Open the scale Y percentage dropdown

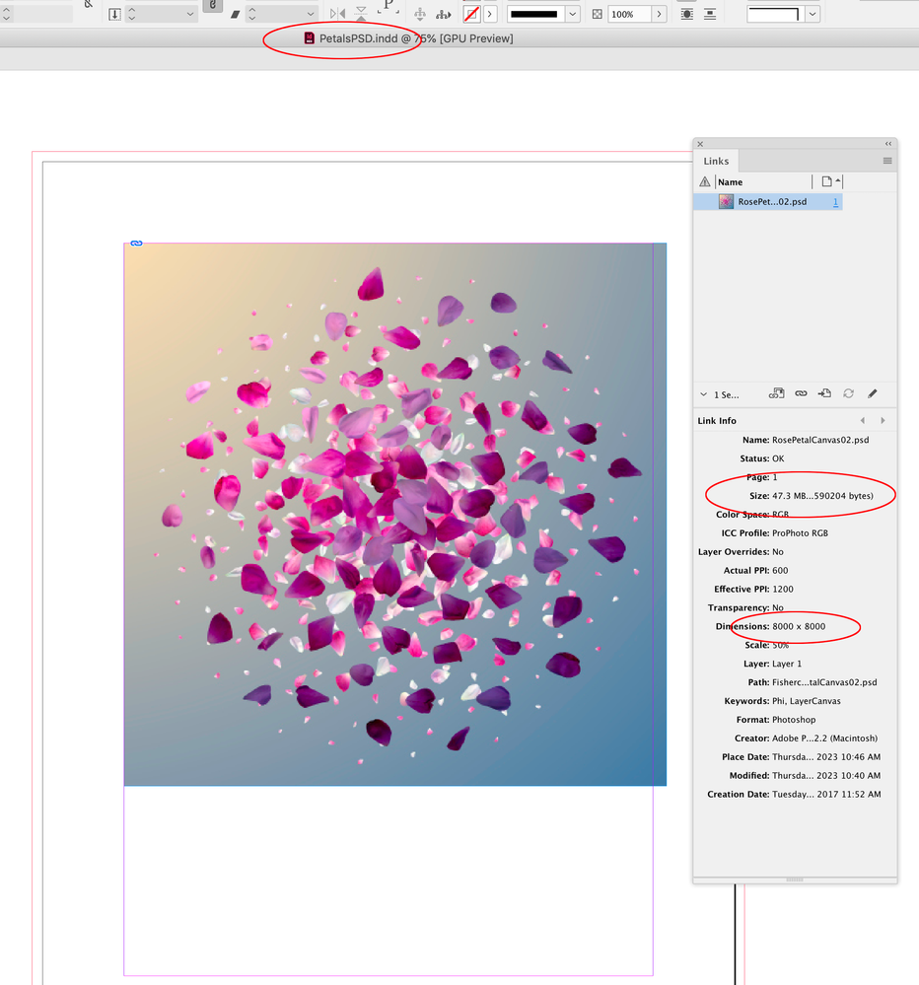coord(189,14)
